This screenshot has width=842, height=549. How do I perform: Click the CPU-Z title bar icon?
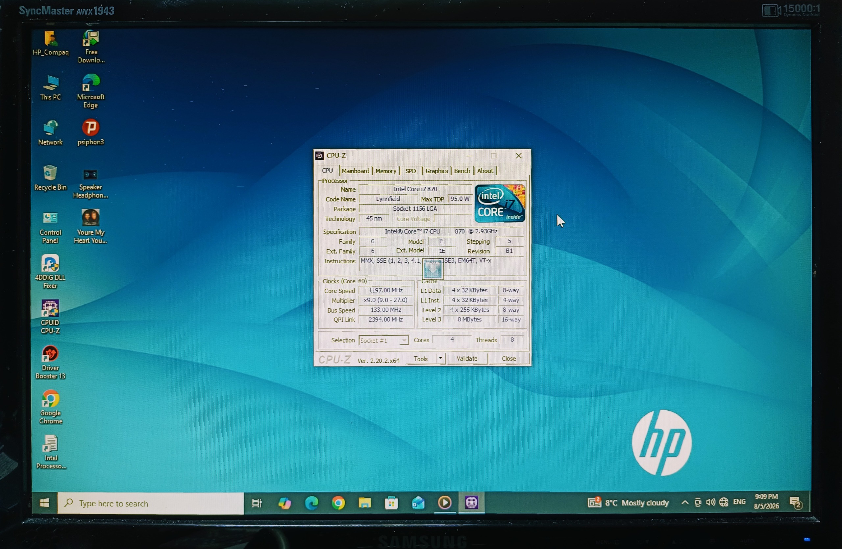pos(319,155)
